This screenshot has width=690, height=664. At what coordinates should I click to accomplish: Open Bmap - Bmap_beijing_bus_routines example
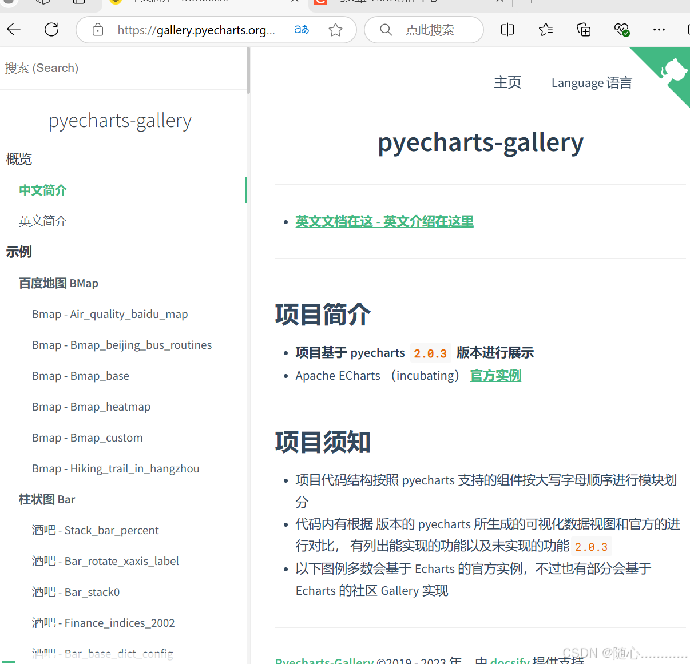point(122,345)
